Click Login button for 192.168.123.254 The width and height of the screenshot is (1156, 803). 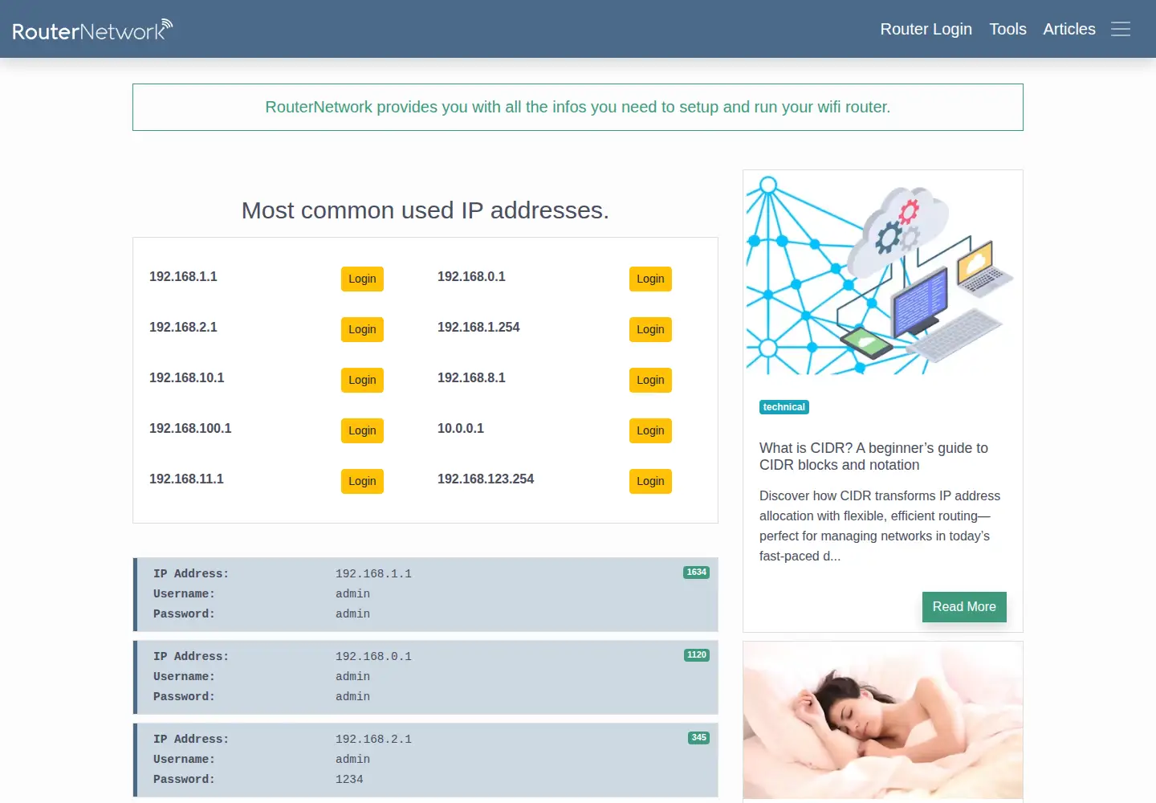coord(650,481)
